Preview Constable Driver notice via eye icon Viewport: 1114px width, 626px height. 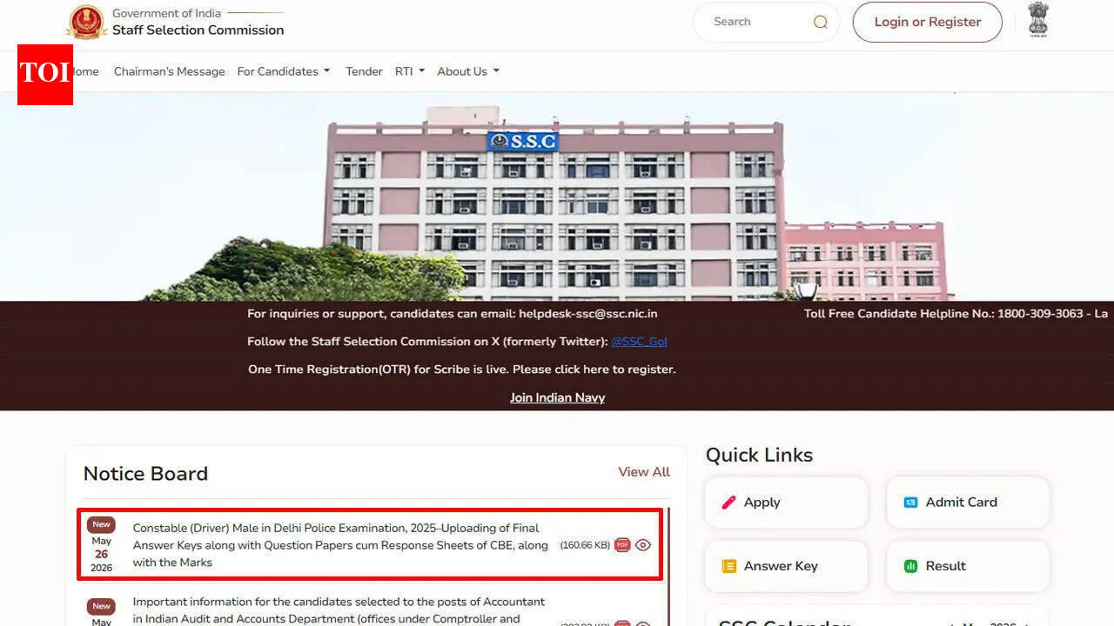click(x=643, y=545)
